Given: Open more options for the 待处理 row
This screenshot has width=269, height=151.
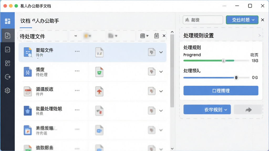Looking at the screenshot, I should pyautogui.click(x=77, y=71).
